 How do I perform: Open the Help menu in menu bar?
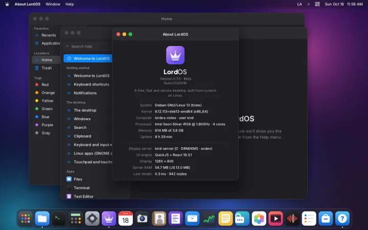(x=70, y=4)
